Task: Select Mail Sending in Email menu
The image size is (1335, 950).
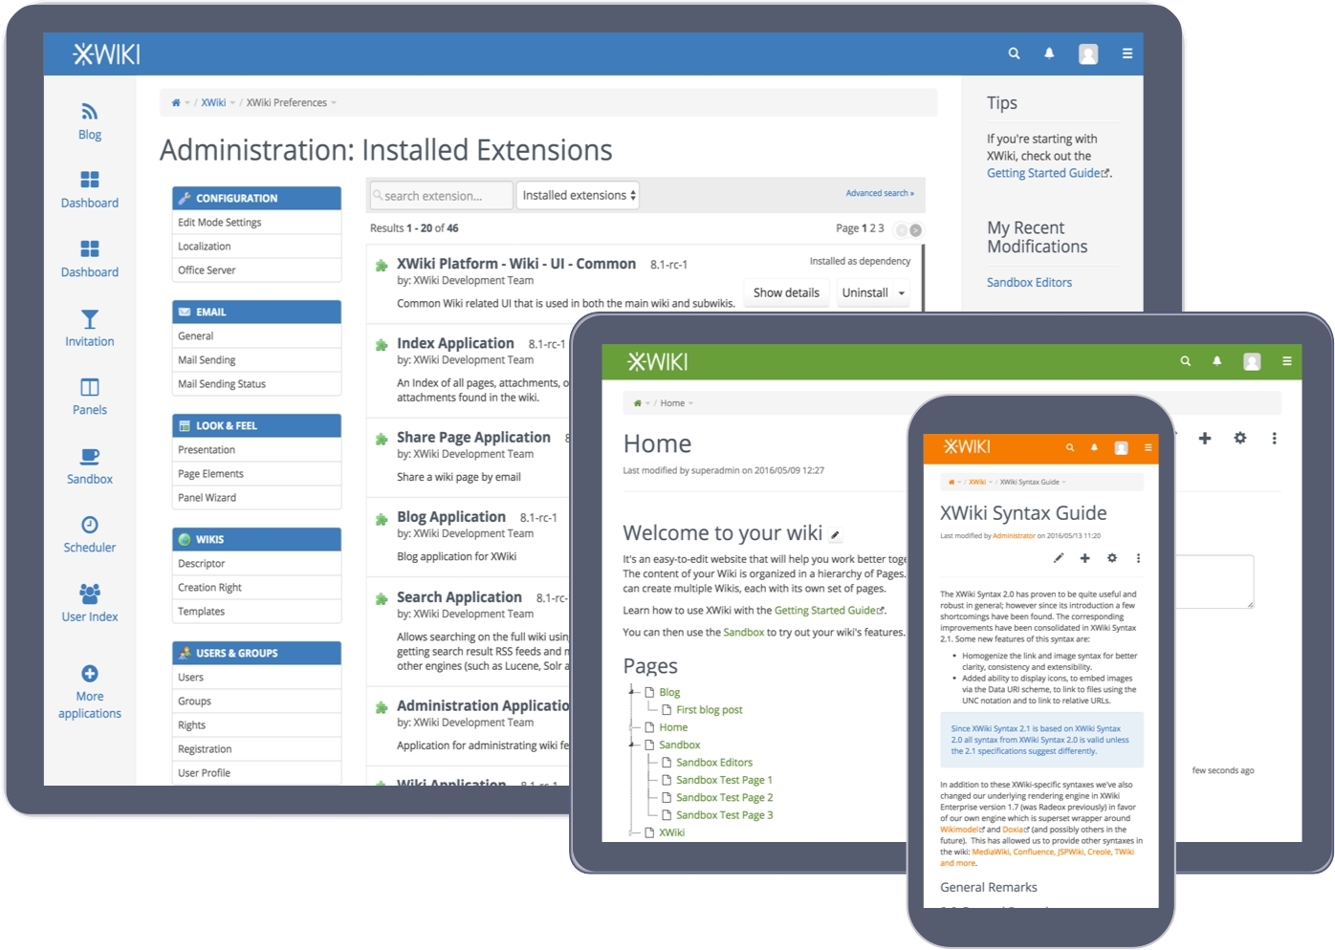Action: (x=207, y=360)
